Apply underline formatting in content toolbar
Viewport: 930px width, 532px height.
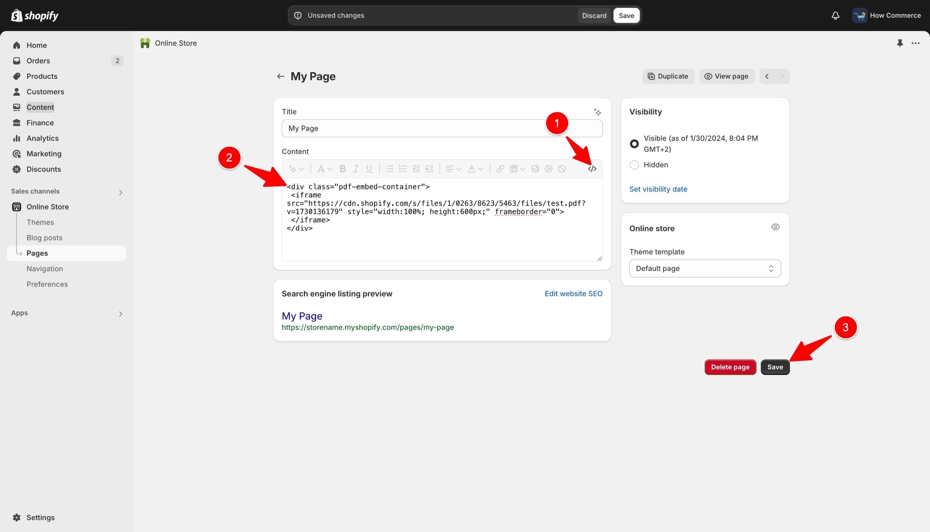369,169
